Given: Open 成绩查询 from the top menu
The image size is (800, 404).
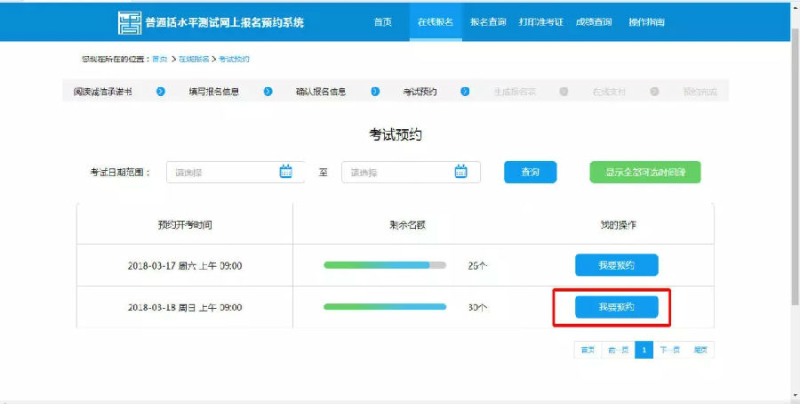Looking at the screenshot, I should point(593,22).
